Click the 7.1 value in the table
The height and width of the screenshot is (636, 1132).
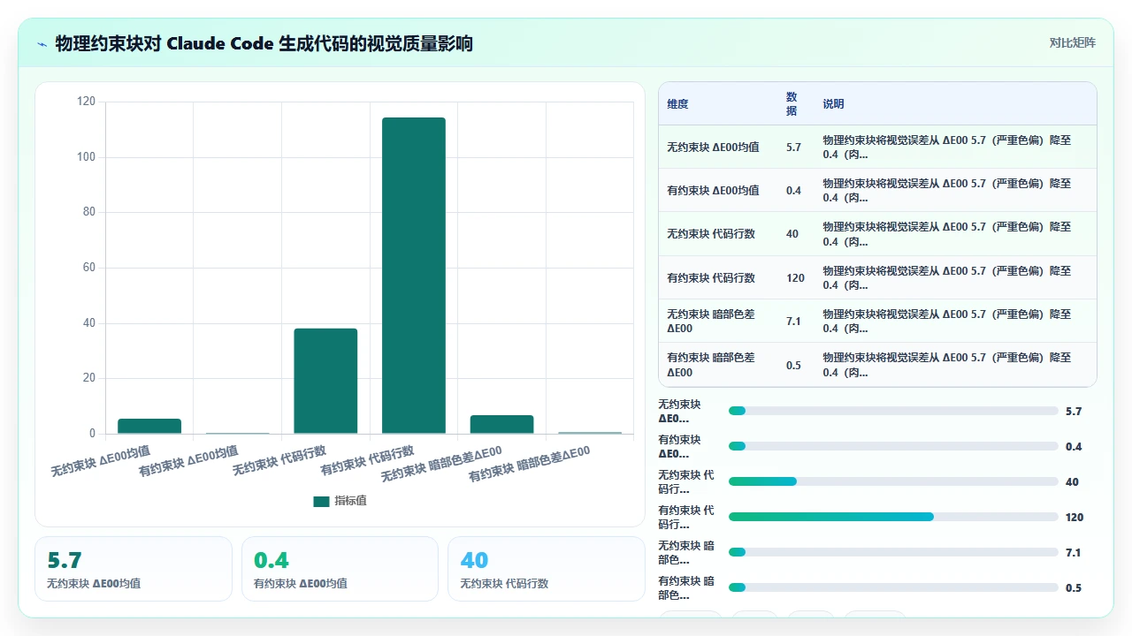(x=793, y=321)
